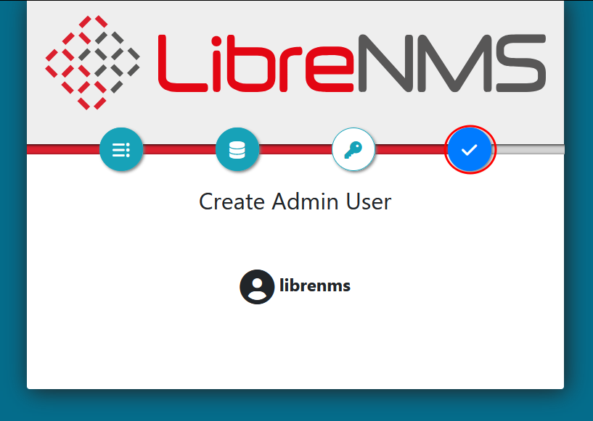Click the blue checkmark finish step icon
The height and width of the screenshot is (421, 593).
click(x=470, y=149)
